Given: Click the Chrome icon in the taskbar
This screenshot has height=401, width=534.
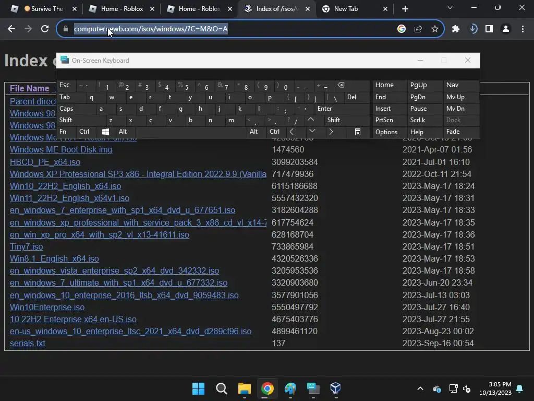Looking at the screenshot, I should (268, 388).
